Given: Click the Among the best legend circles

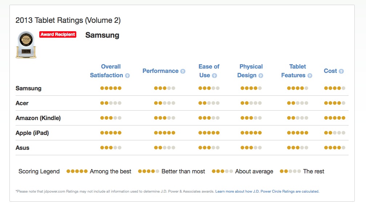Looking at the screenshot, I should pyautogui.click(x=77, y=171).
